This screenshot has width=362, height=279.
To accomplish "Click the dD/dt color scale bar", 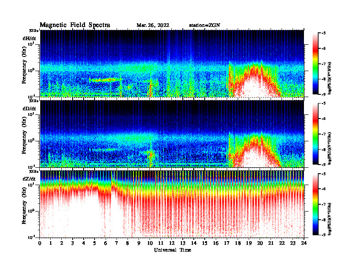I will click(x=315, y=134).
